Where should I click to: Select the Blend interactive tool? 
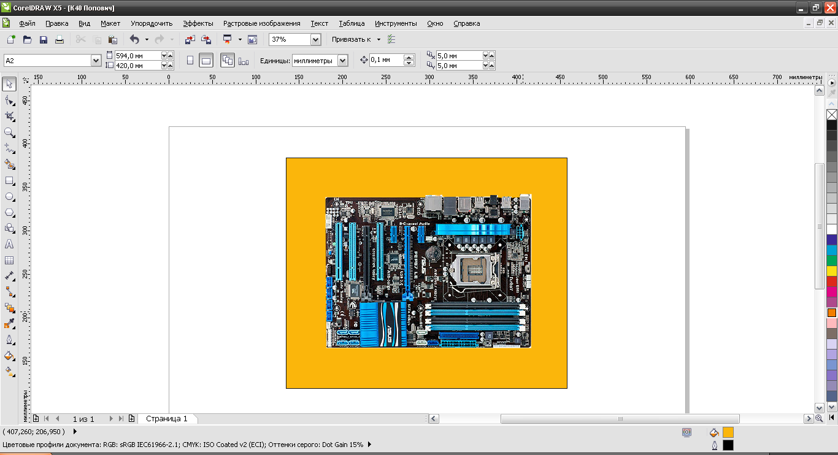[x=9, y=308]
